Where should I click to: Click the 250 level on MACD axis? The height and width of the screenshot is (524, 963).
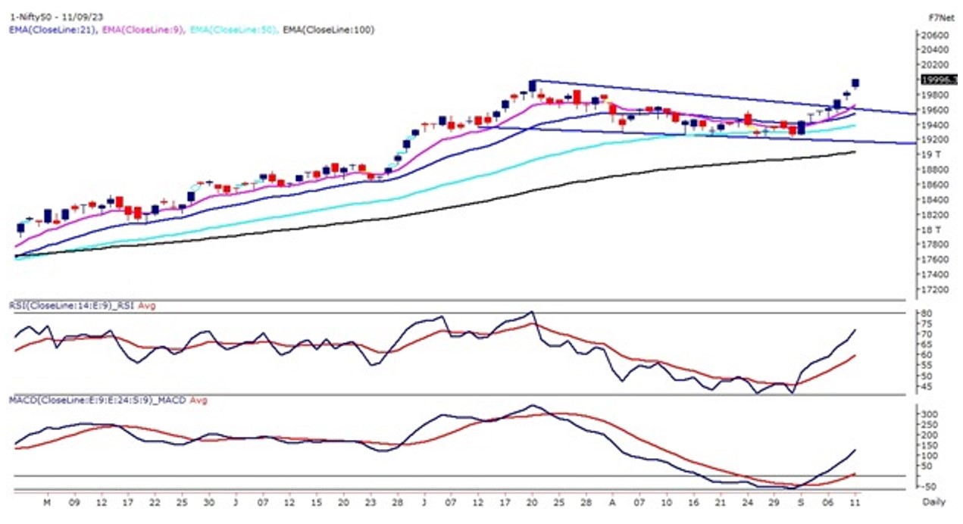(x=930, y=425)
